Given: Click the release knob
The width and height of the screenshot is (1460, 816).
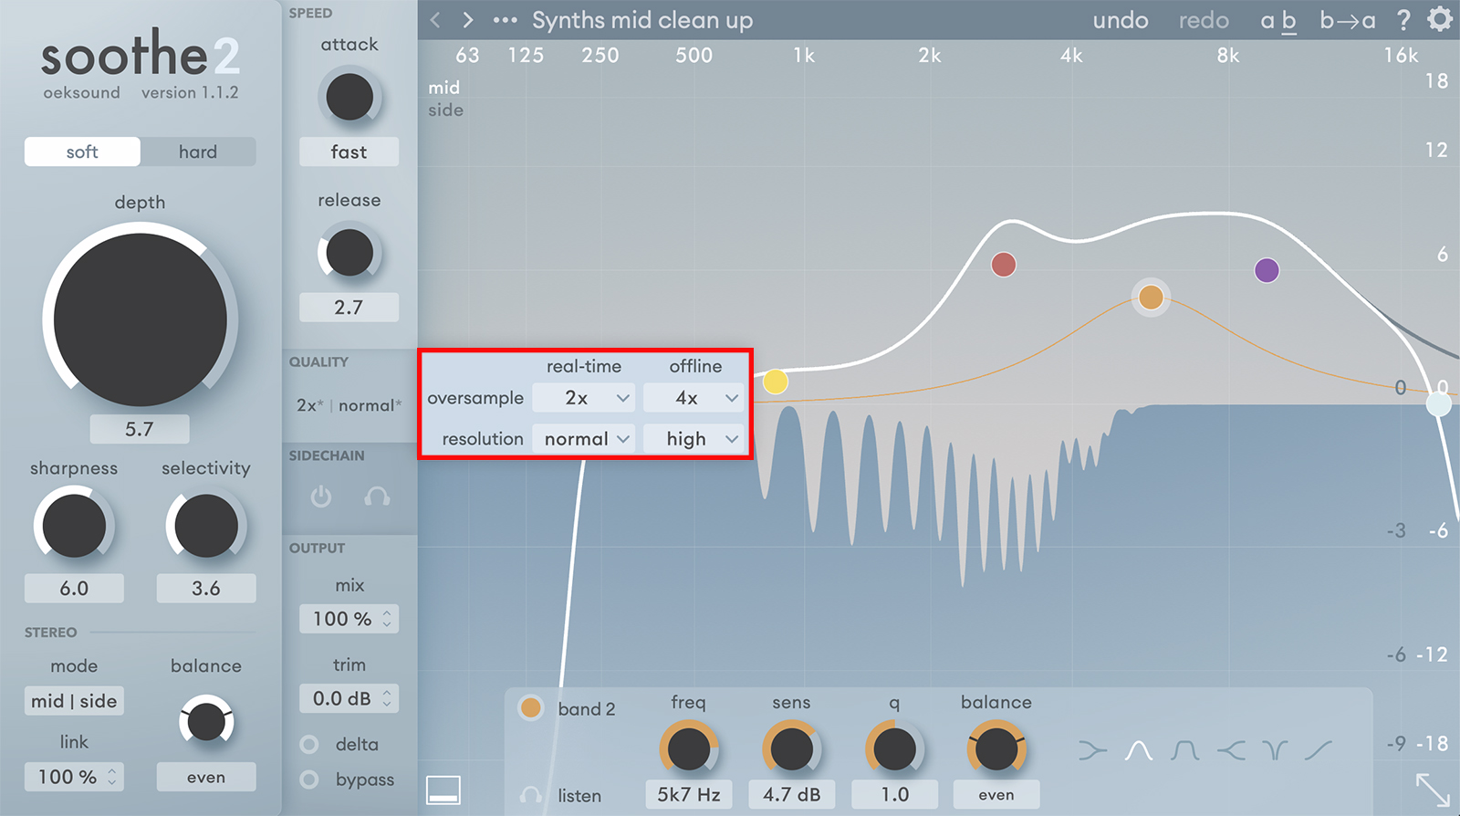Looking at the screenshot, I should [x=349, y=253].
